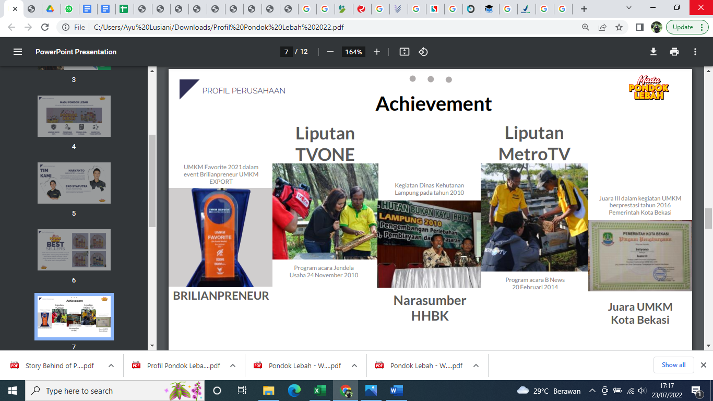The image size is (713, 401).
Task: Open the Photos app on the taskbar
Action: [x=371, y=391]
